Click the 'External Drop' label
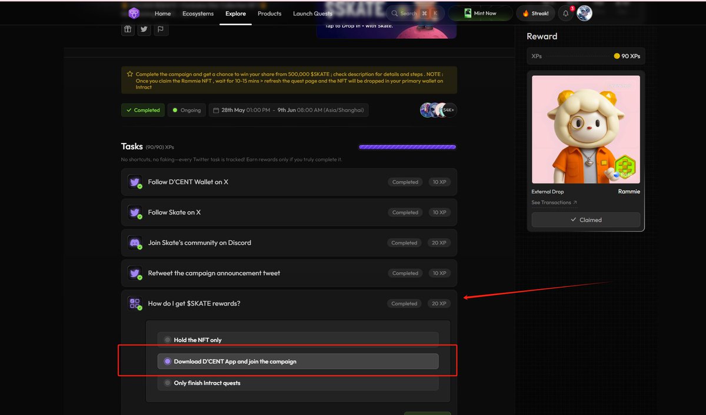 (x=548, y=192)
